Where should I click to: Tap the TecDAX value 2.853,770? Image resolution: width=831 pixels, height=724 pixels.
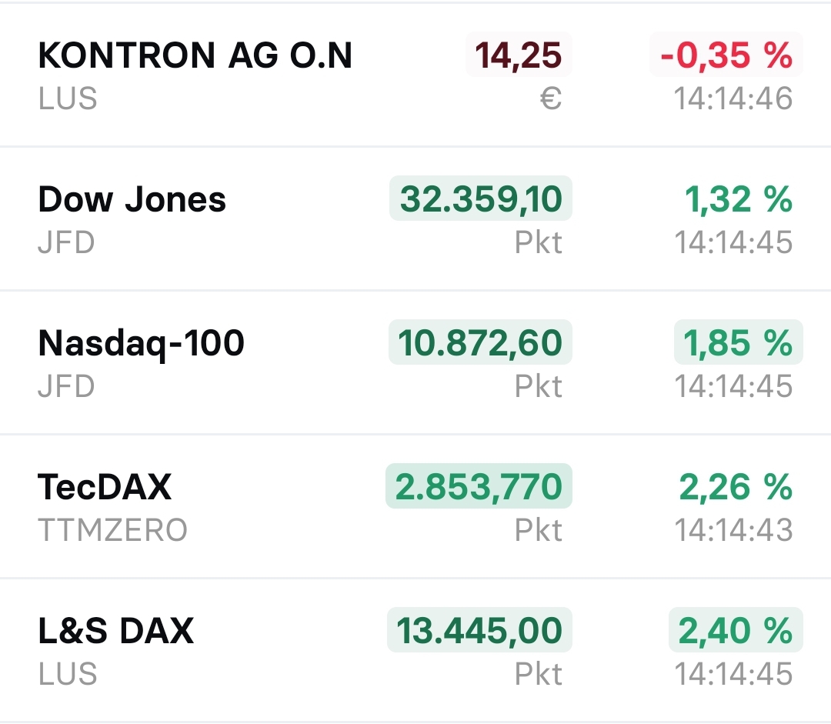point(479,487)
